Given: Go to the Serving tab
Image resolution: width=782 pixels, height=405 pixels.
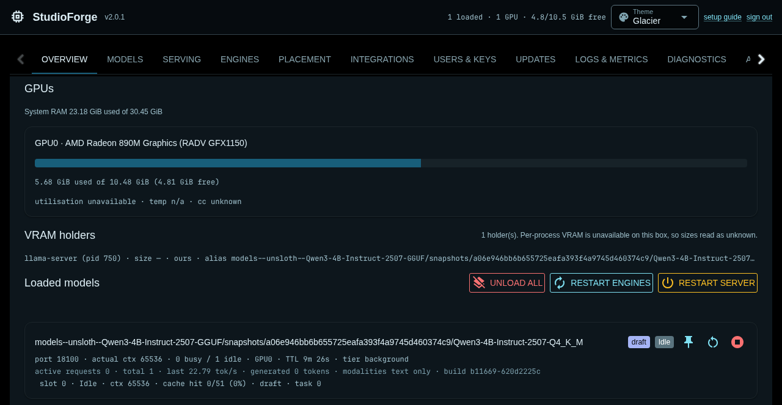Looking at the screenshot, I should [181, 59].
